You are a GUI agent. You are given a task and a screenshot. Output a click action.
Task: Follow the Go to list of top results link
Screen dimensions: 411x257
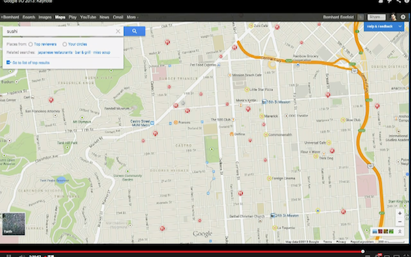[31, 63]
